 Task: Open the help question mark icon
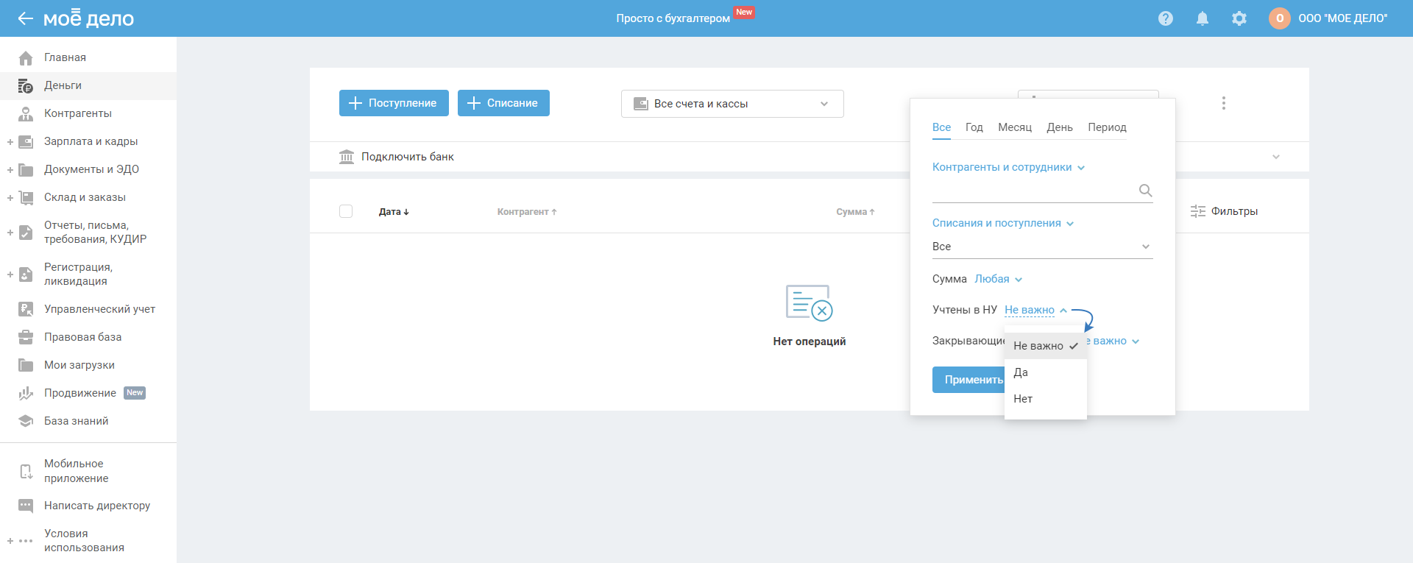coord(1166,18)
